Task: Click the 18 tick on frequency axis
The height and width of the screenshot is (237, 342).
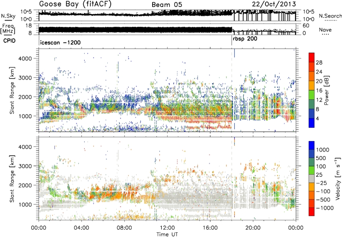Action: tap(28, 26)
